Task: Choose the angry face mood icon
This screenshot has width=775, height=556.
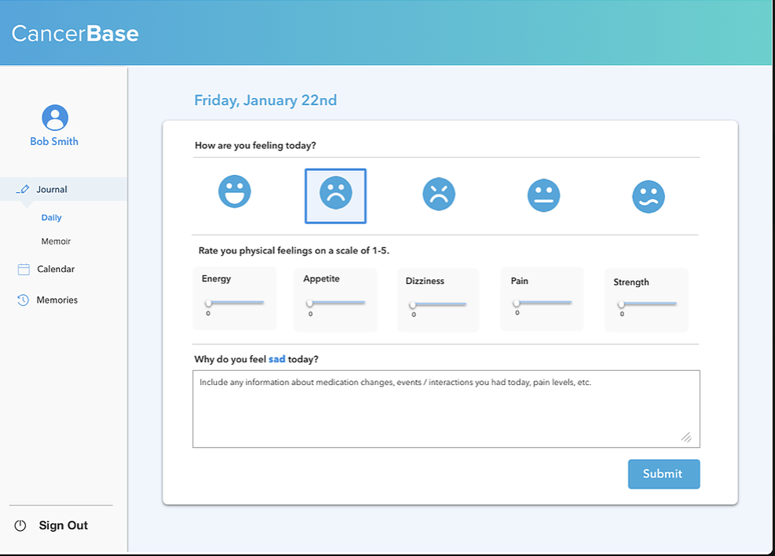Action: click(x=439, y=194)
